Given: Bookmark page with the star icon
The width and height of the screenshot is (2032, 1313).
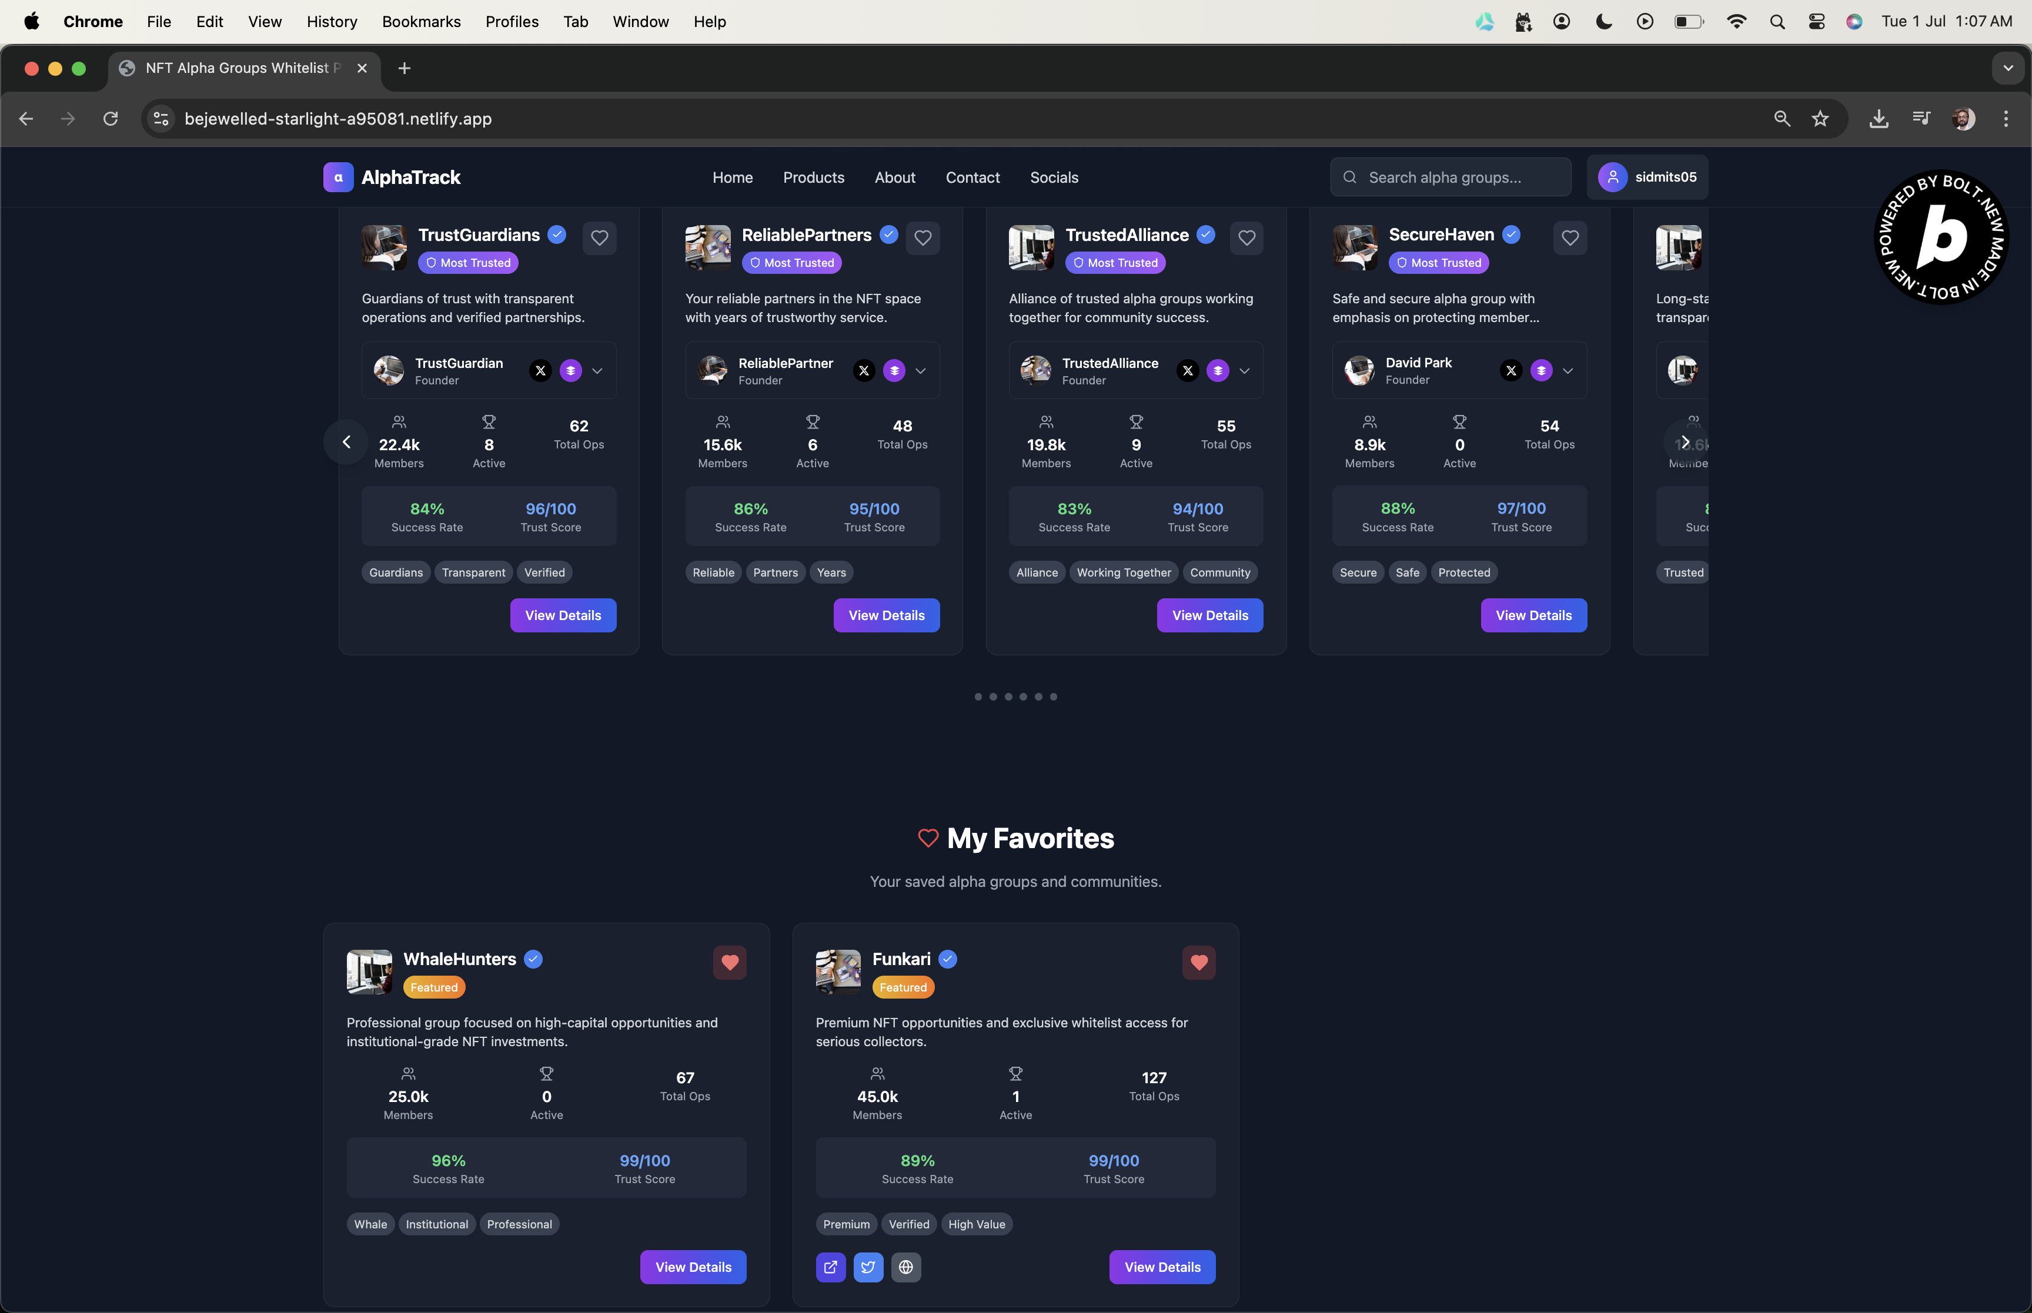Looking at the screenshot, I should [1820, 119].
